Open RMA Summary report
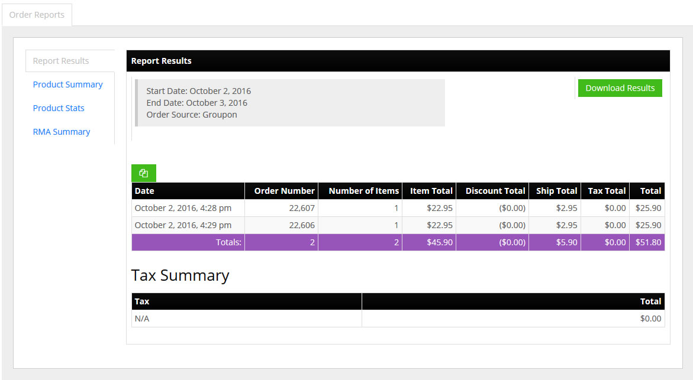The height and width of the screenshot is (380, 693). [x=62, y=132]
